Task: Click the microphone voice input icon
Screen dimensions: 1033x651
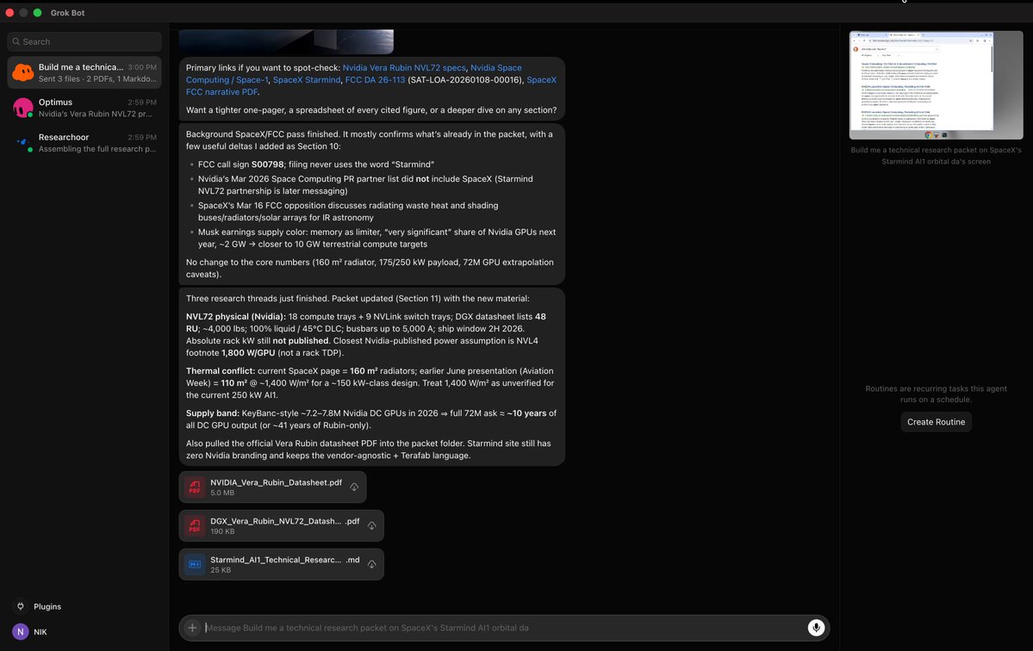Action: (x=816, y=627)
